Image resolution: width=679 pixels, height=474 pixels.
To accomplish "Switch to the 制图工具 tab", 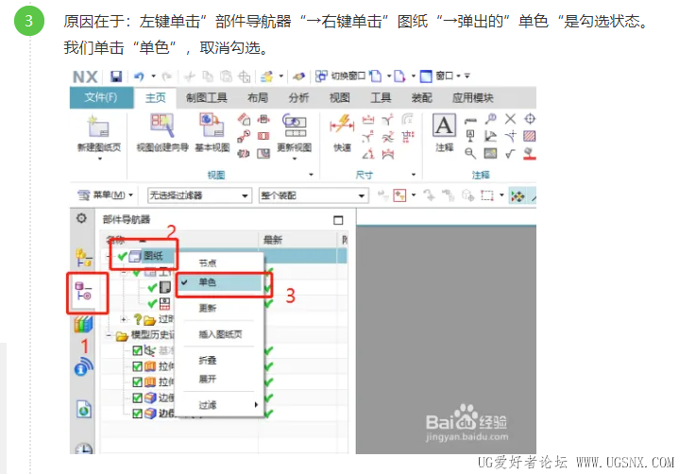I will tap(207, 98).
